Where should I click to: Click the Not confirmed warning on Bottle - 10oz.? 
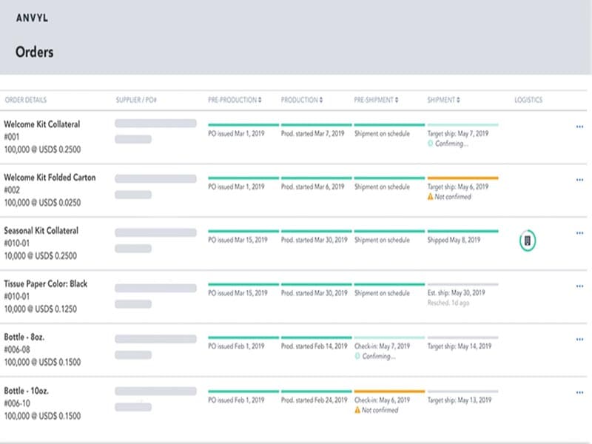point(358,410)
